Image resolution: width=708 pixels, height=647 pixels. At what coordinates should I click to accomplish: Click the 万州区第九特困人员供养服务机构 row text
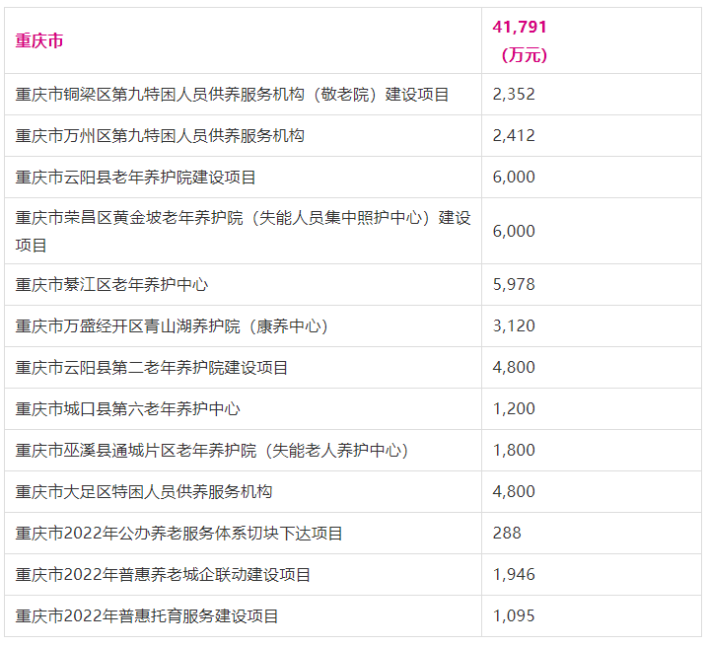(160, 136)
